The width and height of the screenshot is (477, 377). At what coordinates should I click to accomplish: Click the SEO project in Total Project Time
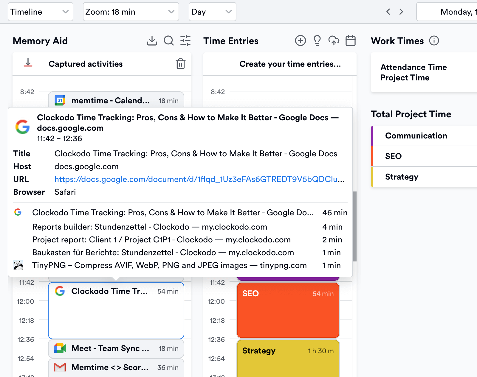click(424, 156)
